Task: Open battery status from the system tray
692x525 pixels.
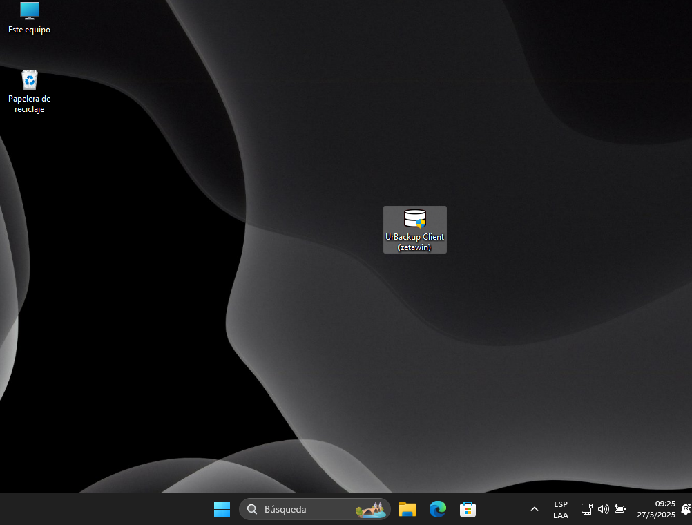Action: (x=619, y=509)
